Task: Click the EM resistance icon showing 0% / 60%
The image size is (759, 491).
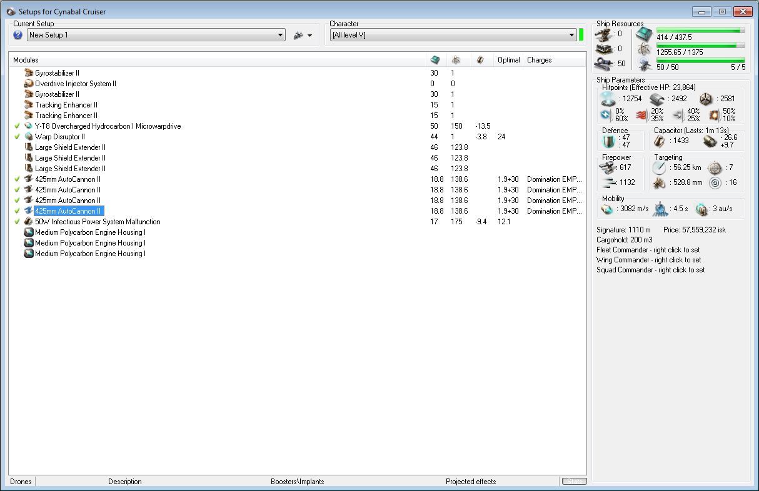Action: pyautogui.click(x=606, y=115)
